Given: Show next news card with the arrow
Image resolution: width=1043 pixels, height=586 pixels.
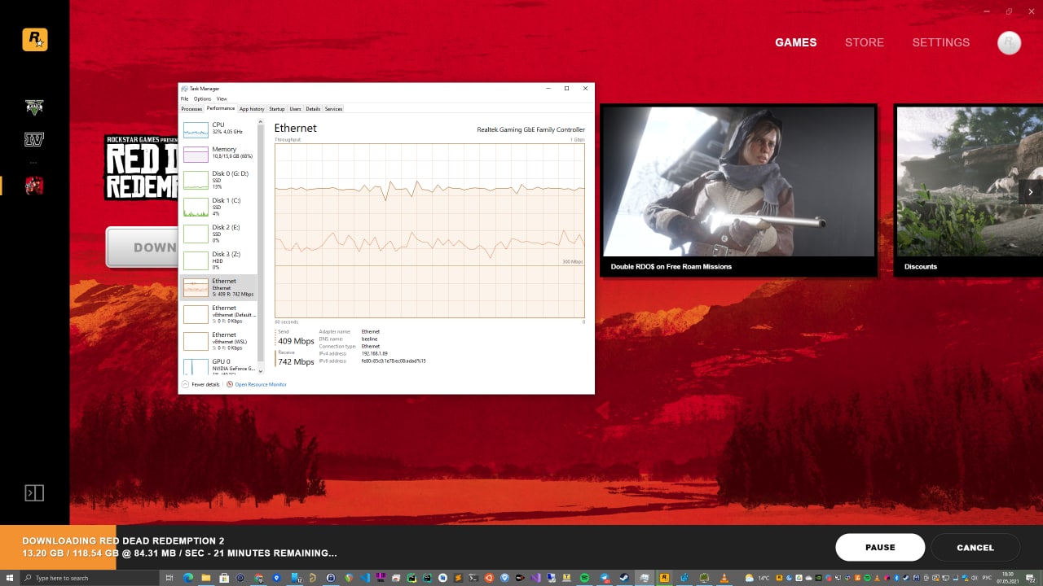Looking at the screenshot, I should (1030, 192).
